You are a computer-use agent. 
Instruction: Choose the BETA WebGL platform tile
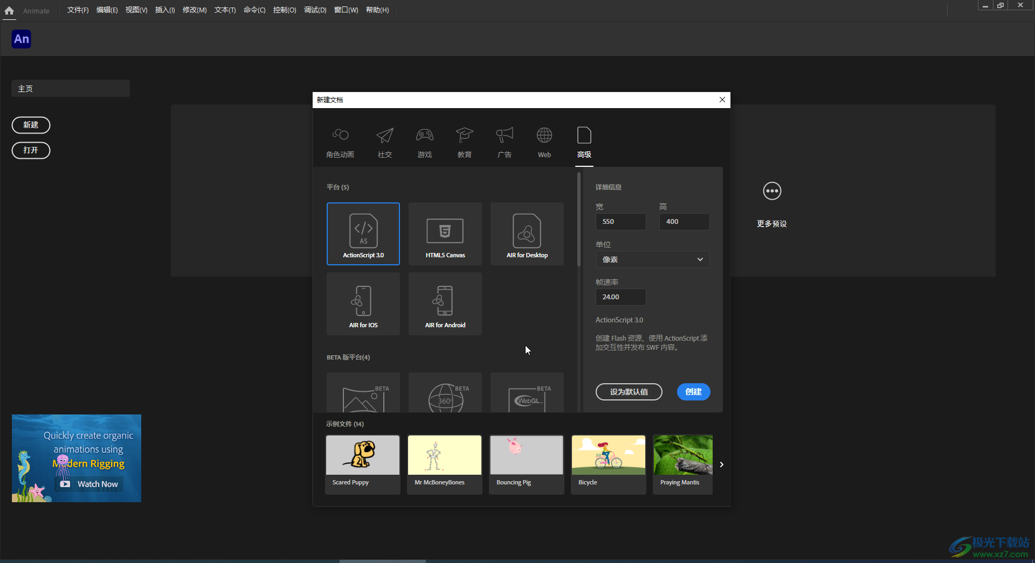tap(527, 392)
